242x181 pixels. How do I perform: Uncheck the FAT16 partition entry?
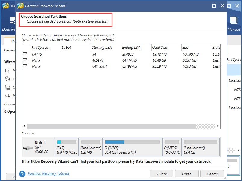click(25, 54)
